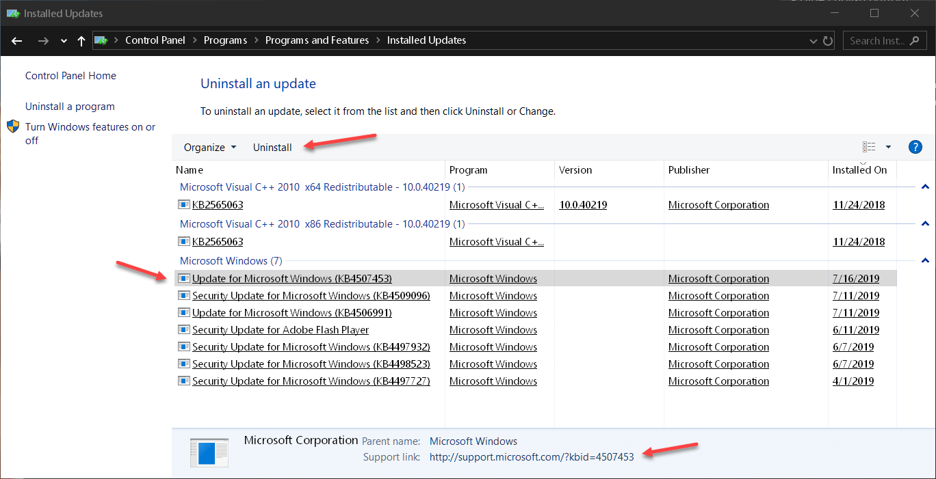Select Update for Microsoft Windows (KB4506991)
The height and width of the screenshot is (479, 936).
(x=292, y=312)
